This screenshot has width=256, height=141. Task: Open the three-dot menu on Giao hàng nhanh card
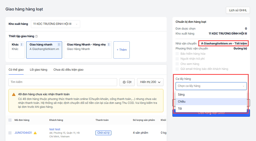pyautogui.click(x=59, y=44)
